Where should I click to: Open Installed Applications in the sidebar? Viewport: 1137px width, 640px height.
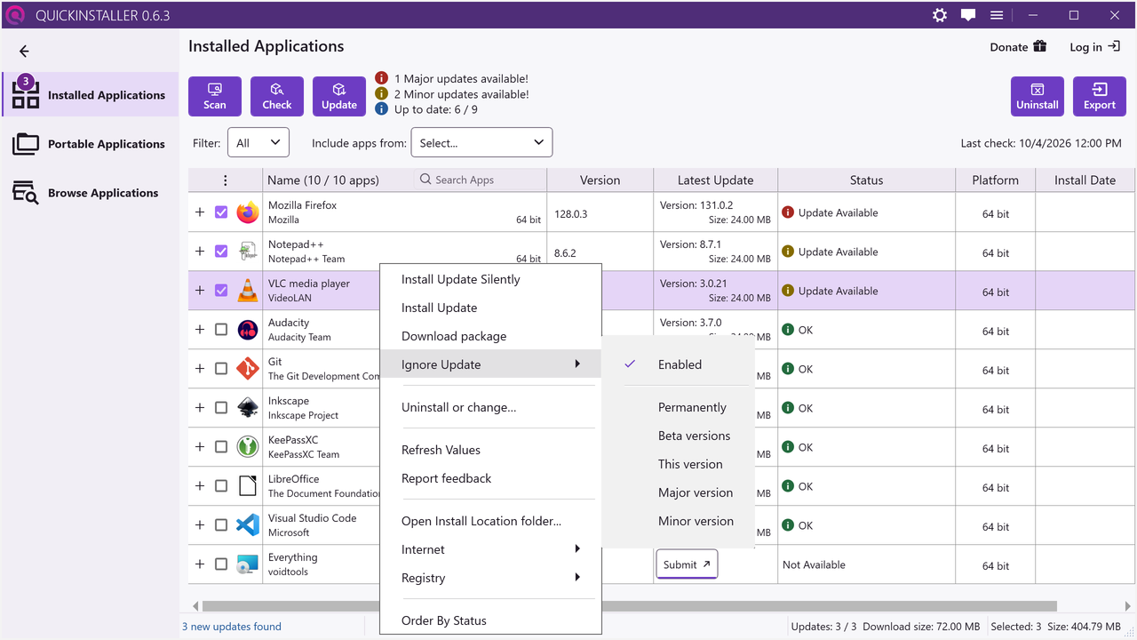click(x=91, y=94)
